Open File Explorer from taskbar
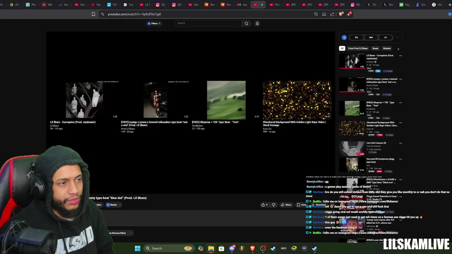Viewport: 452px width, 254px height. pyautogui.click(x=211, y=248)
